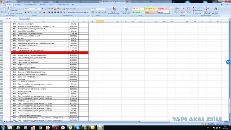Open Форматировать как таблицу gallery
This screenshot has height=130, width=231.
pos(126,10)
